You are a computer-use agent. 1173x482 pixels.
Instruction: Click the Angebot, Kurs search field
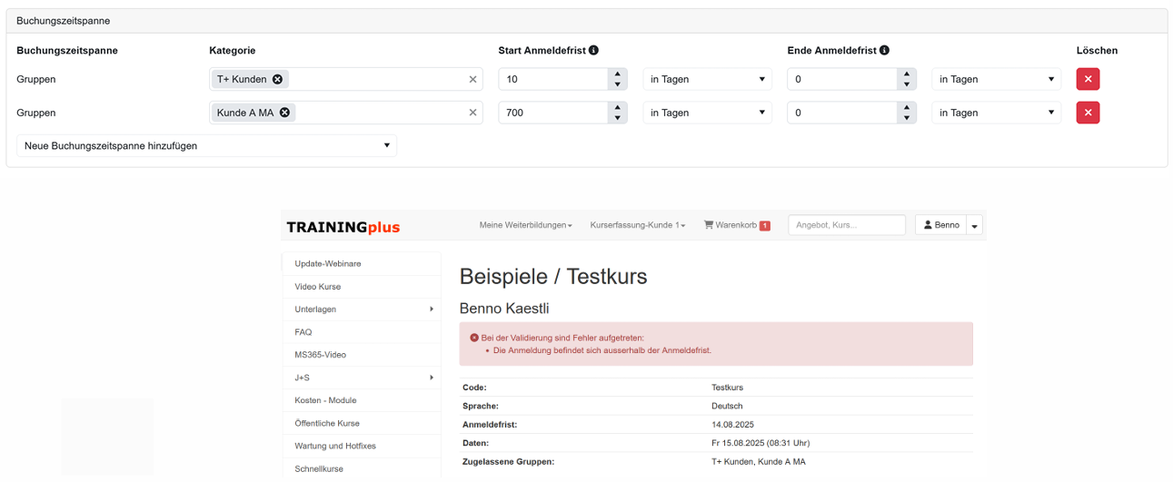846,225
